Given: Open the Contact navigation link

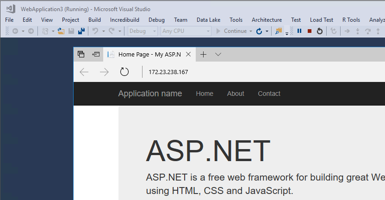Looking at the screenshot, I should coord(269,94).
